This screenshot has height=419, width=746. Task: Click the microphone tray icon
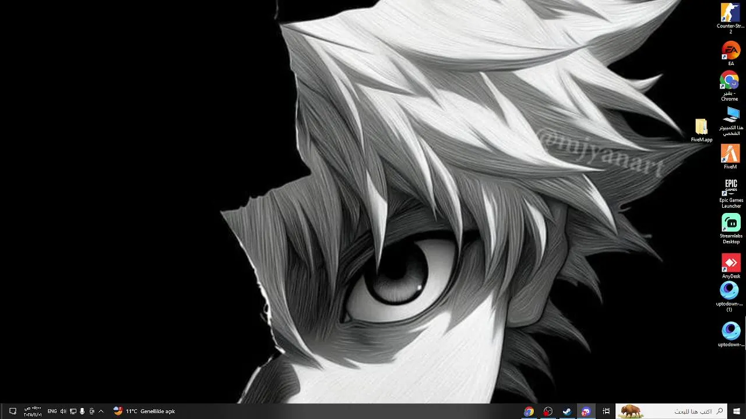[82, 411]
